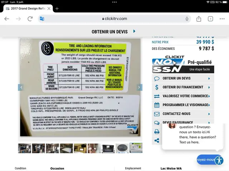Open a new tab with plus button

[x=57, y=9]
